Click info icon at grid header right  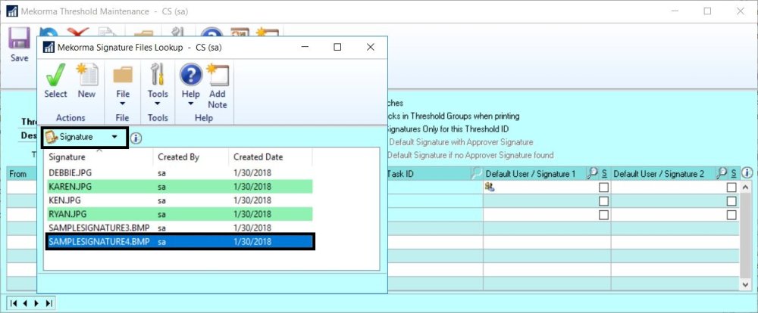(747, 172)
